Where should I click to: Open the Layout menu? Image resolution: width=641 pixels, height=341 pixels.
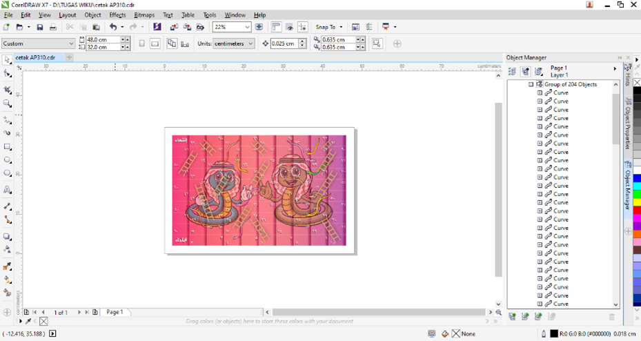(x=67, y=14)
